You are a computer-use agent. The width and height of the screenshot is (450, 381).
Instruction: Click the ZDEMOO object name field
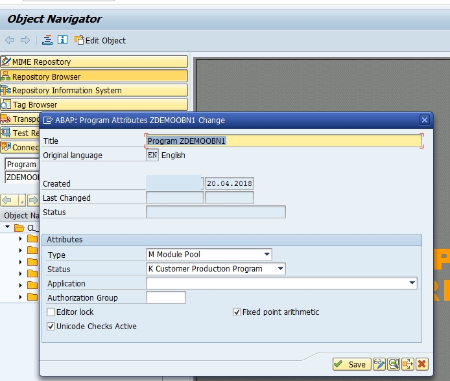click(x=22, y=178)
